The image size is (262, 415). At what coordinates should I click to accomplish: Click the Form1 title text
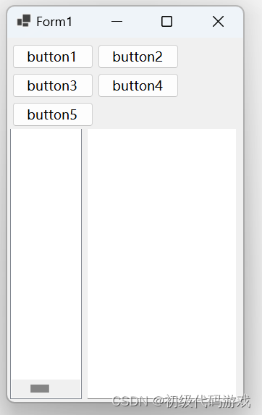click(54, 22)
